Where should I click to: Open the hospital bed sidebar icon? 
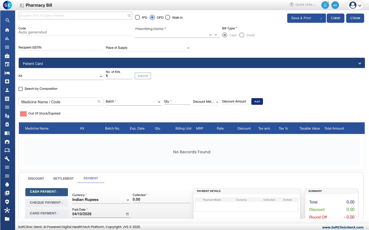pos(7,73)
